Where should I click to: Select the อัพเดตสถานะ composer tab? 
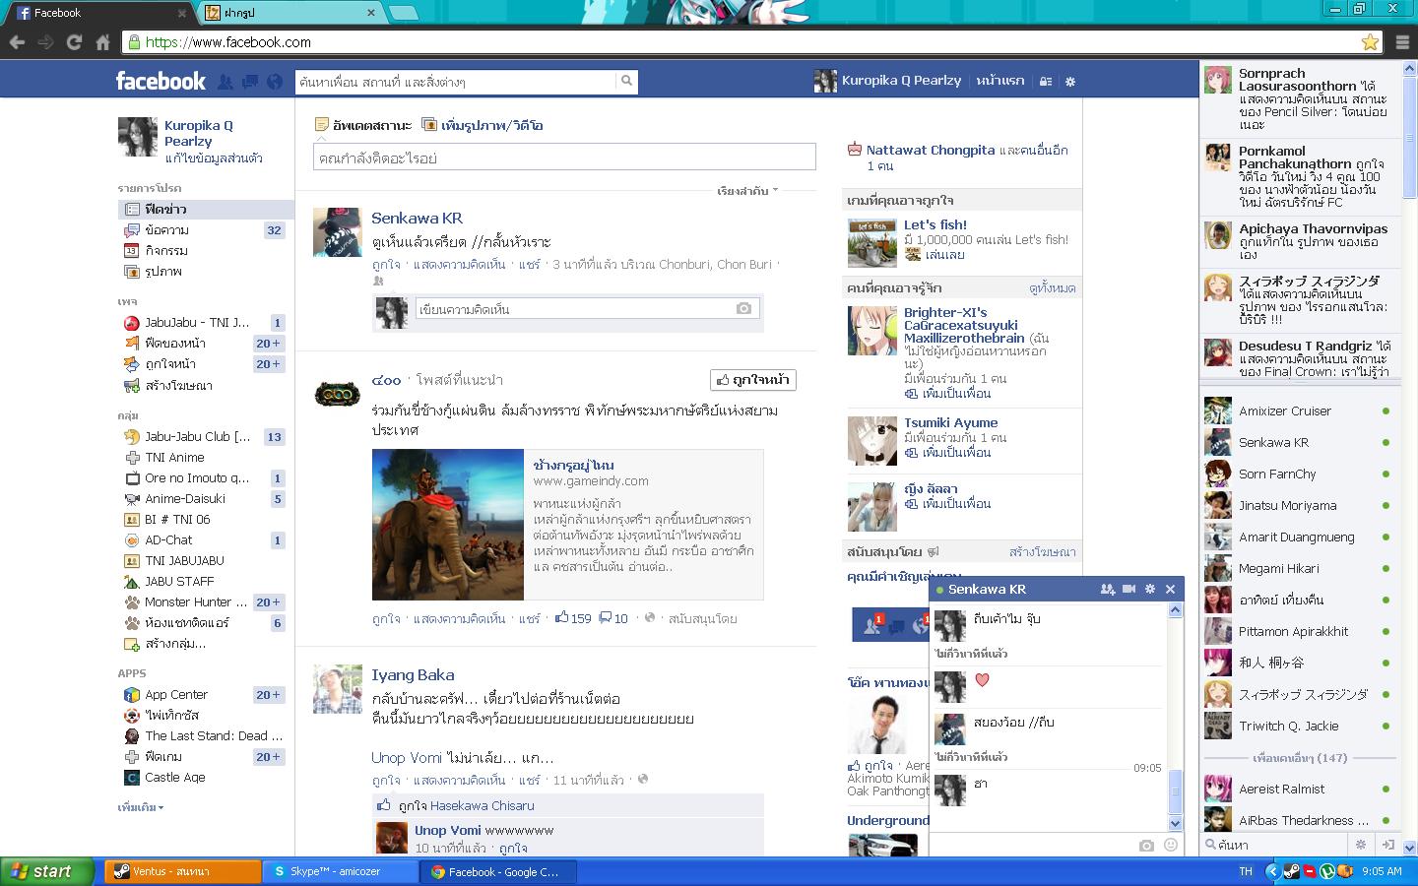coord(362,125)
